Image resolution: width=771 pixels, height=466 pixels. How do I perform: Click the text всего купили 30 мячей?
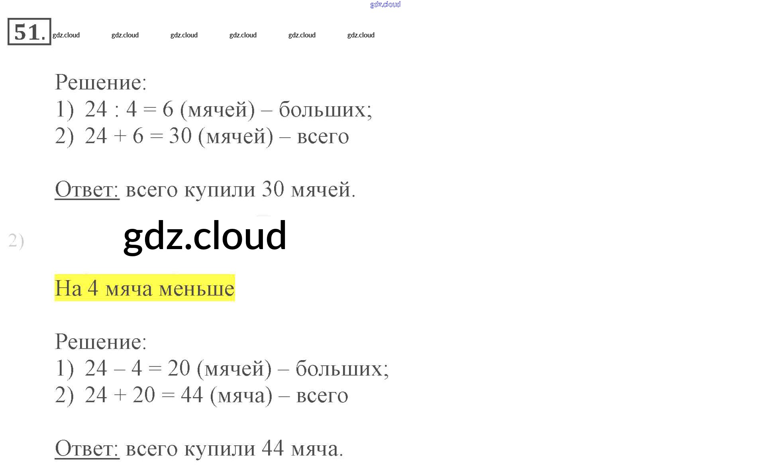[x=240, y=189]
